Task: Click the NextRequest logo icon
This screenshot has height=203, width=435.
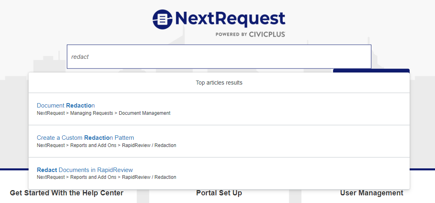Action: click(163, 19)
